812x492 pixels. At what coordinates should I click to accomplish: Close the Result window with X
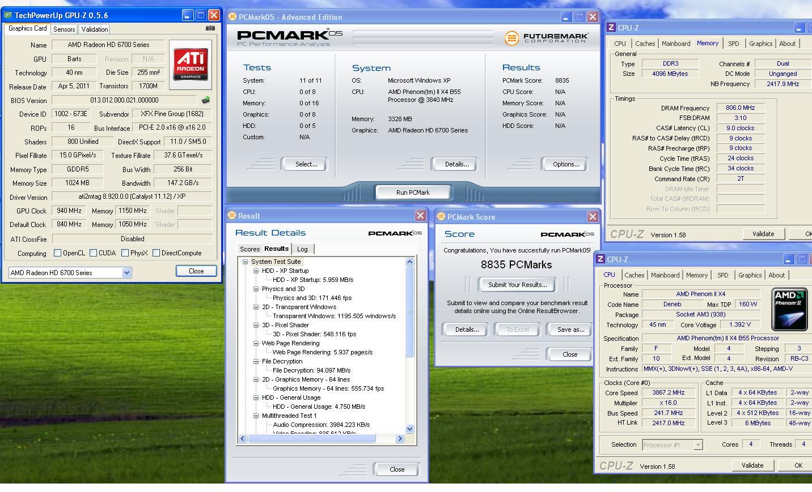[x=420, y=215]
